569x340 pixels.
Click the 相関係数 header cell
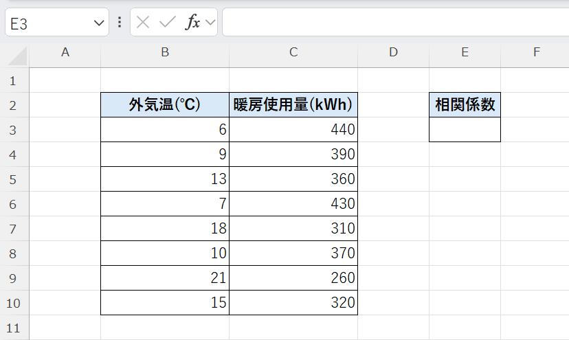point(465,105)
